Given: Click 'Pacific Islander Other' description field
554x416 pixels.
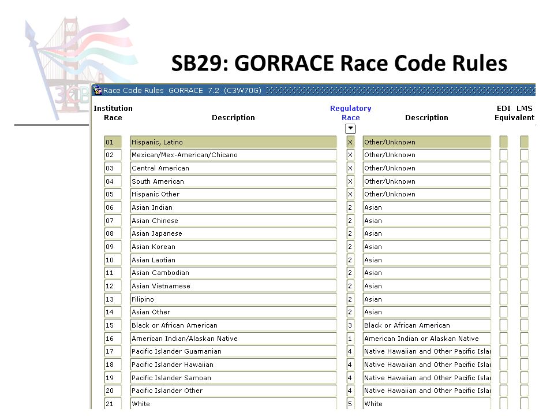Looking at the screenshot, I should pyautogui.click(x=234, y=391).
